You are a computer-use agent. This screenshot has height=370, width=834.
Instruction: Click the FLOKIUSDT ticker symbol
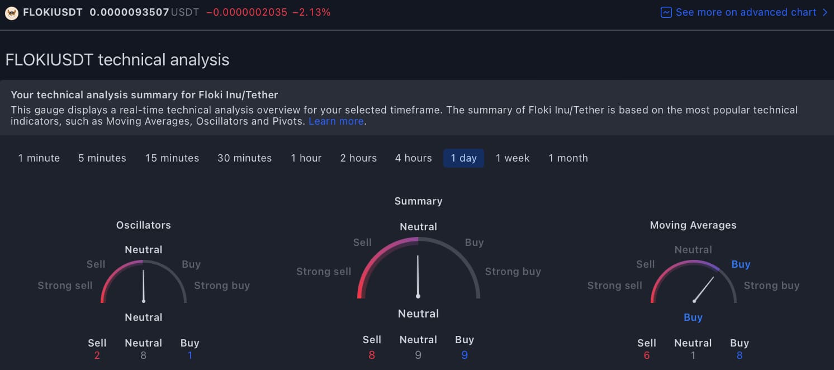53,12
